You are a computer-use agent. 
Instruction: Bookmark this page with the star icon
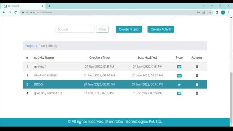tap(210, 12)
